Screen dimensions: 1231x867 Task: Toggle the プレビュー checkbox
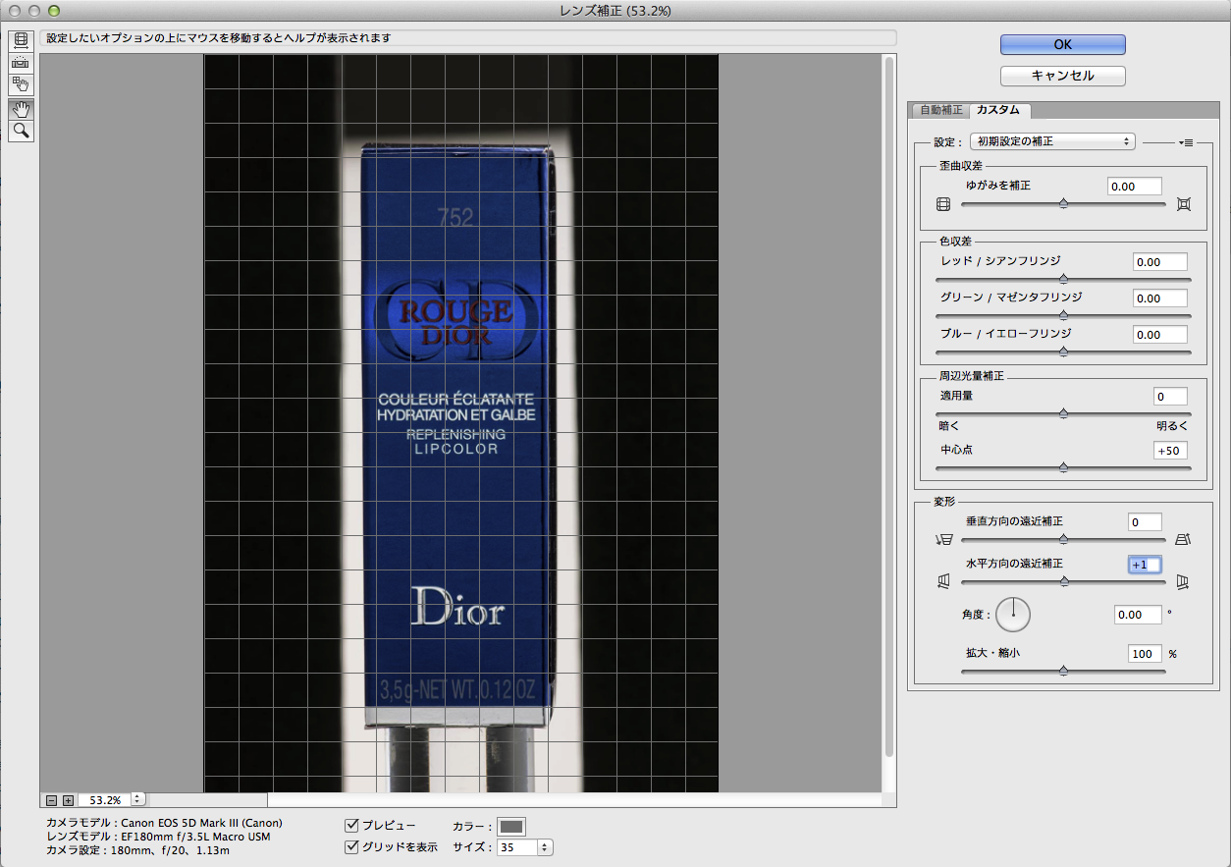[x=352, y=827]
